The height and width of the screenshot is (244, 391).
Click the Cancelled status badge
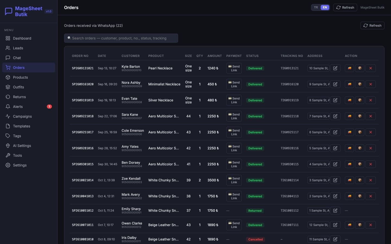pyautogui.click(x=255, y=239)
